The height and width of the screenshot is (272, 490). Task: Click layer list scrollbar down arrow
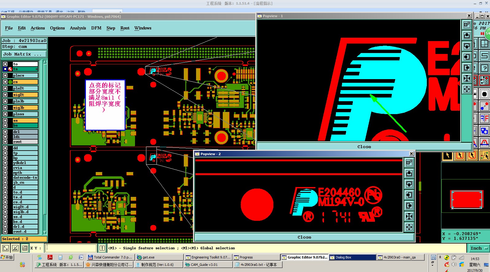click(x=45, y=232)
